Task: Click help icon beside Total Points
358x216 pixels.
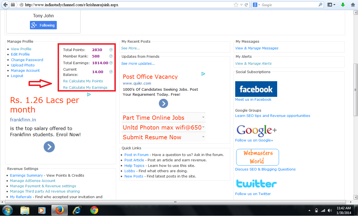Action: (x=111, y=50)
